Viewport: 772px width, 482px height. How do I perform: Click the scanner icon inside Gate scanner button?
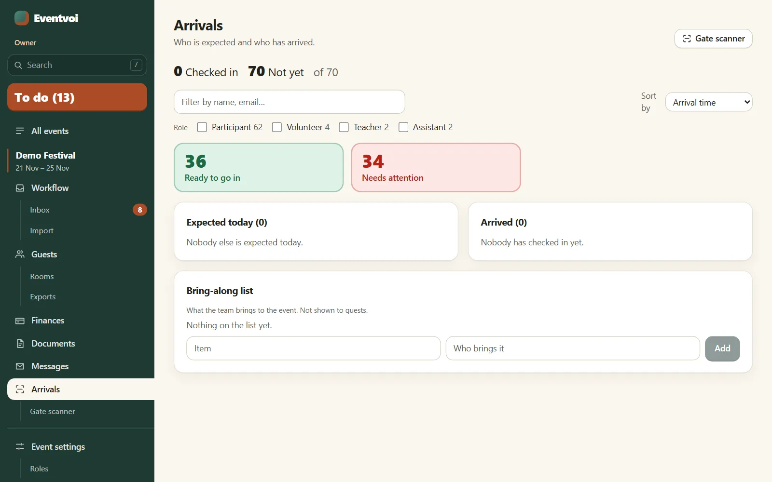[687, 39]
